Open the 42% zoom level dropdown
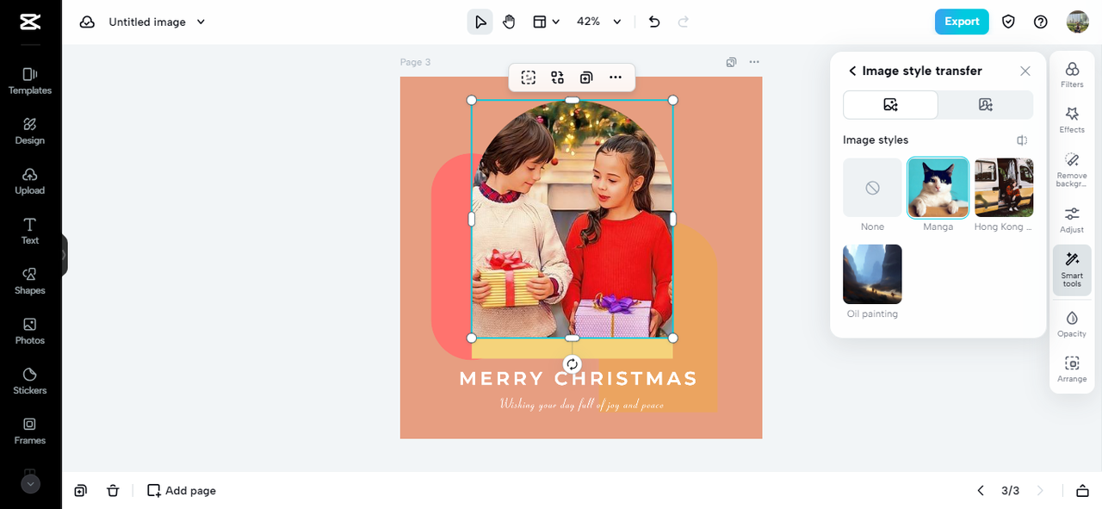The image size is (1102, 509). (x=599, y=22)
